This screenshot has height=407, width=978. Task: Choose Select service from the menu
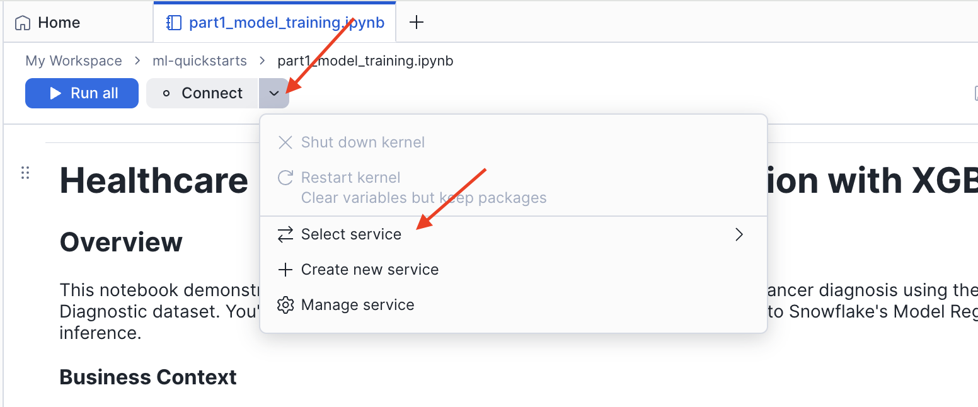[x=351, y=234]
